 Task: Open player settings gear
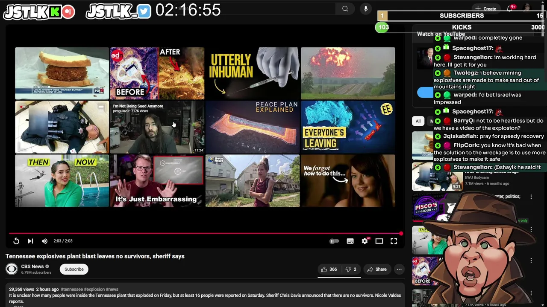click(x=365, y=241)
